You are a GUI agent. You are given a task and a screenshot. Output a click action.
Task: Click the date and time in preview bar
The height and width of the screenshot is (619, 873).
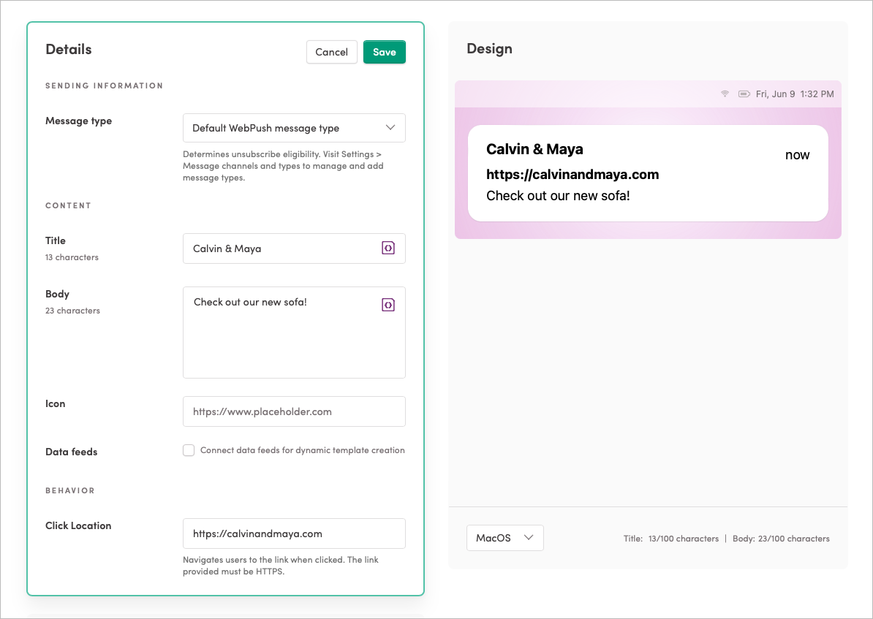tap(794, 94)
